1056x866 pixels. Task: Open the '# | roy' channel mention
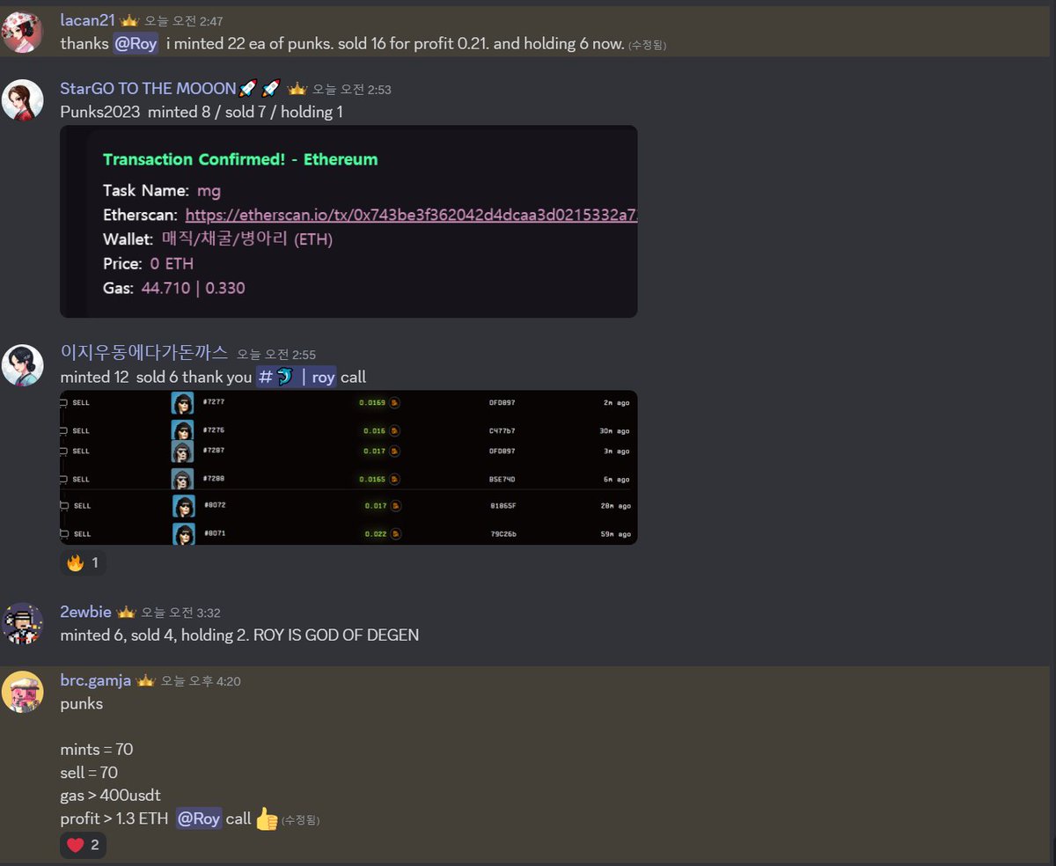(x=296, y=377)
